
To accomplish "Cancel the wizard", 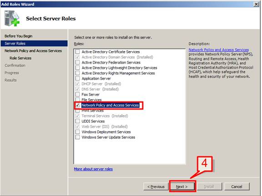I will point(237,186).
